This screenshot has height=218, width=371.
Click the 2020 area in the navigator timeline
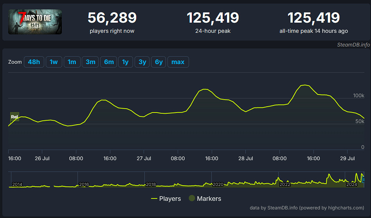(x=218, y=184)
